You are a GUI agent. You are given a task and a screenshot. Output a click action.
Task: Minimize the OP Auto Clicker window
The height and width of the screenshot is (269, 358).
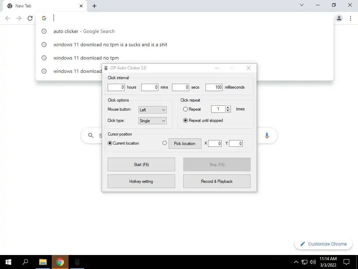(x=217, y=68)
